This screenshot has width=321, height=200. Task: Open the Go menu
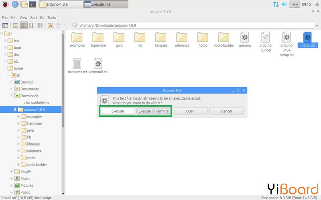click(x=42, y=18)
